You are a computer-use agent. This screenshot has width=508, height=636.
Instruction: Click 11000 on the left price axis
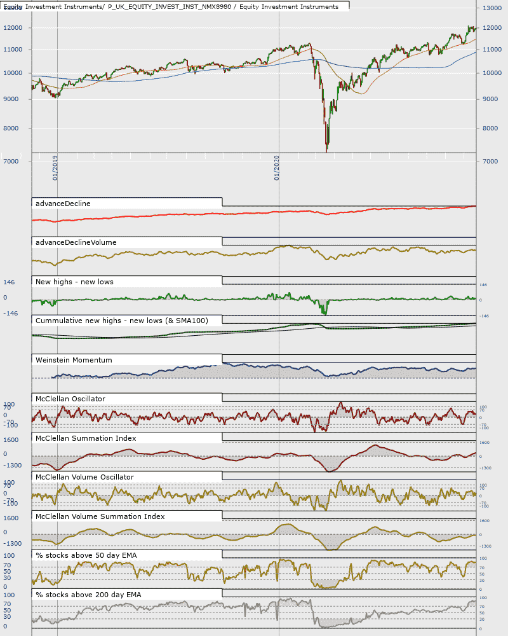tap(13, 50)
